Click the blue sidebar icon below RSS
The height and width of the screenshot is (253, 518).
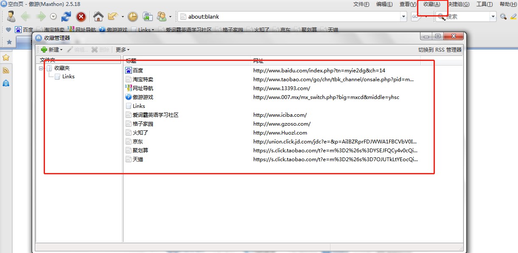point(6,83)
